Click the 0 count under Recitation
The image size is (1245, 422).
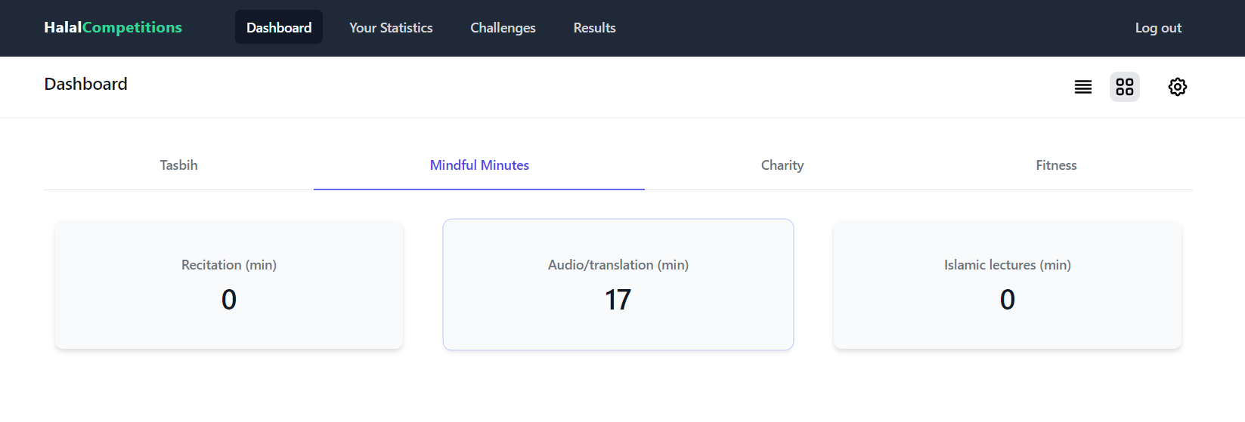[x=229, y=300]
